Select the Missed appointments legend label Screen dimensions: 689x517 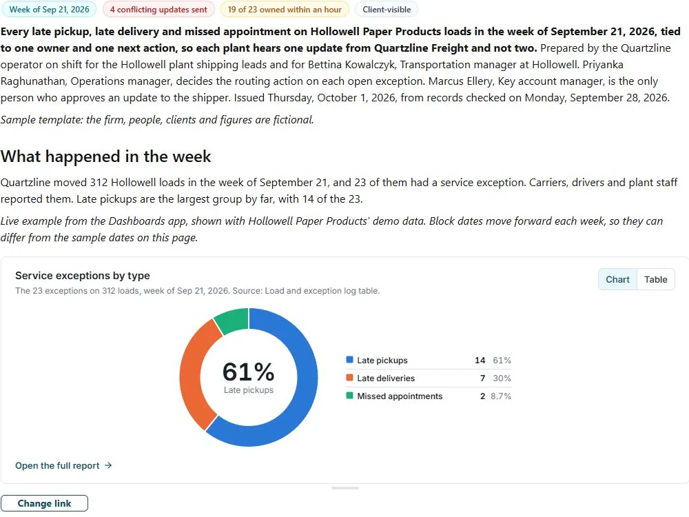(x=400, y=396)
